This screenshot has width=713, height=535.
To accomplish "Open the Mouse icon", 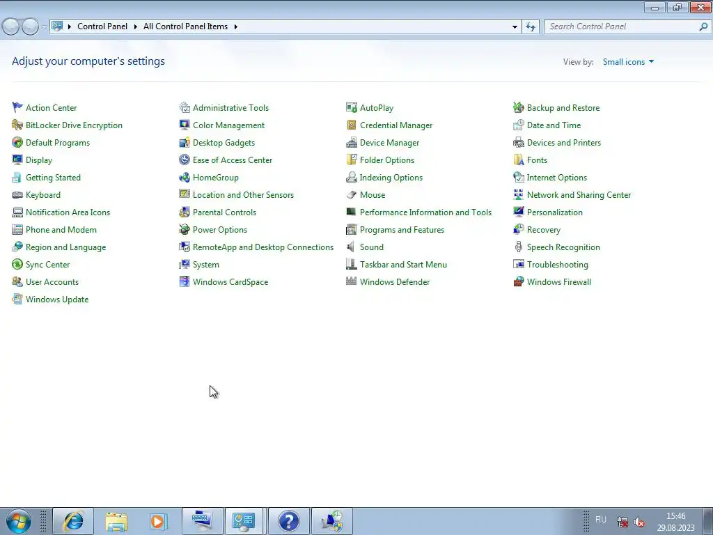I will click(x=352, y=195).
